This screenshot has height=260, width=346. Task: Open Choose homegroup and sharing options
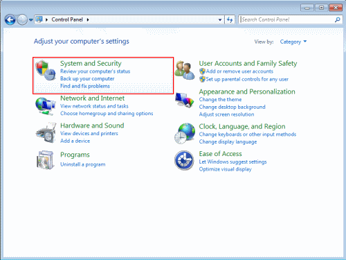pos(107,114)
